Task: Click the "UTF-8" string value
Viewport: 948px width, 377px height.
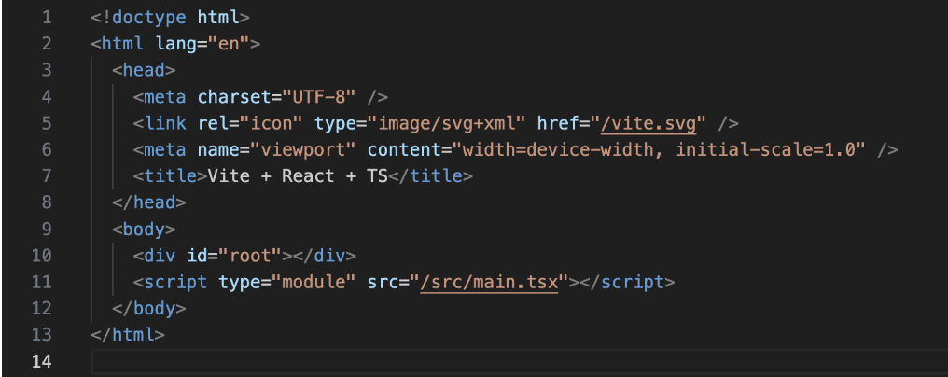Action: pyautogui.click(x=319, y=97)
